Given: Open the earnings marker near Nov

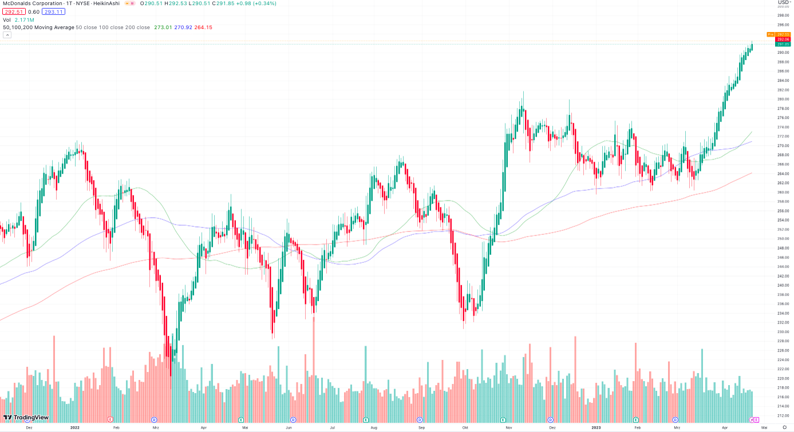Looking at the screenshot, I should [x=503, y=419].
